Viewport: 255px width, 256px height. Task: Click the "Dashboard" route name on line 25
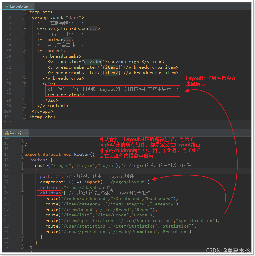coord(159,198)
